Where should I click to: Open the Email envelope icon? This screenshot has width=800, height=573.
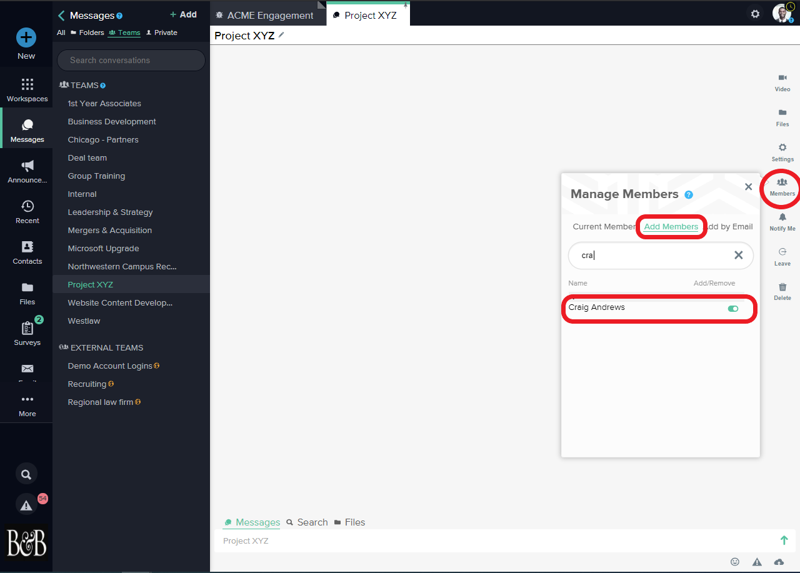tap(27, 369)
